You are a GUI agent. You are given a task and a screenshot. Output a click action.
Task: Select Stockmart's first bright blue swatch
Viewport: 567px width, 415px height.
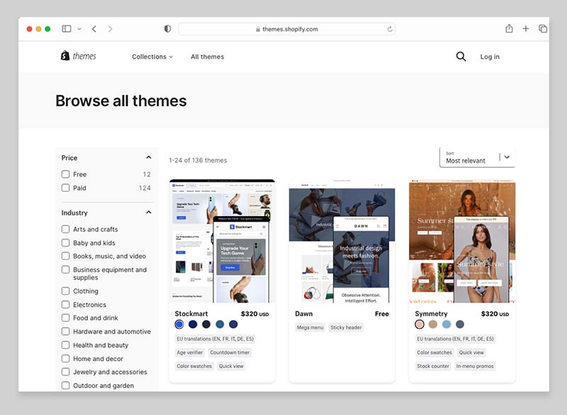pyautogui.click(x=179, y=324)
